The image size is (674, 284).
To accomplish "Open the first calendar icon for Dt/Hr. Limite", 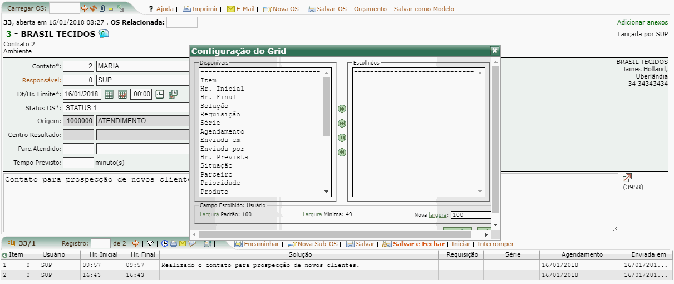I will point(109,94).
